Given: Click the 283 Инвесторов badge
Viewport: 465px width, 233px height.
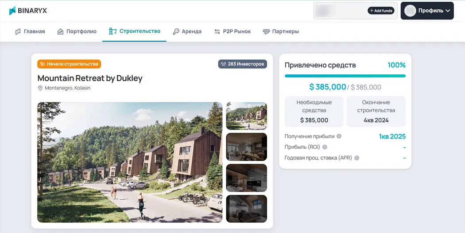Looking at the screenshot, I should point(243,64).
